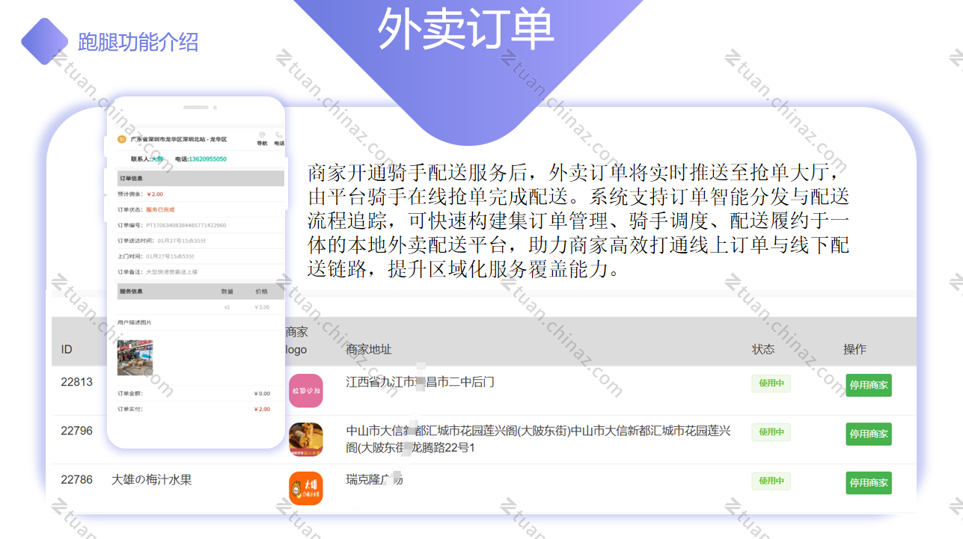Image resolution: width=963 pixels, height=539 pixels.
Task: Click 预计佣金 value ¥2.00
Action: pyautogui.click(x=155, y=194)
